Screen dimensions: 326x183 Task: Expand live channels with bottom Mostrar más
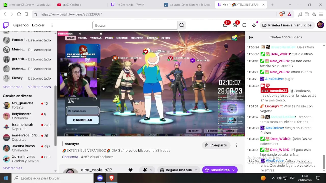pyautogui.click(x=12, y=168)
